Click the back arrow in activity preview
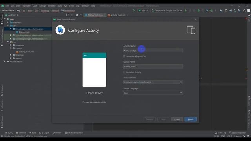Viewport: 251px width, 141px height. (85, 55)
